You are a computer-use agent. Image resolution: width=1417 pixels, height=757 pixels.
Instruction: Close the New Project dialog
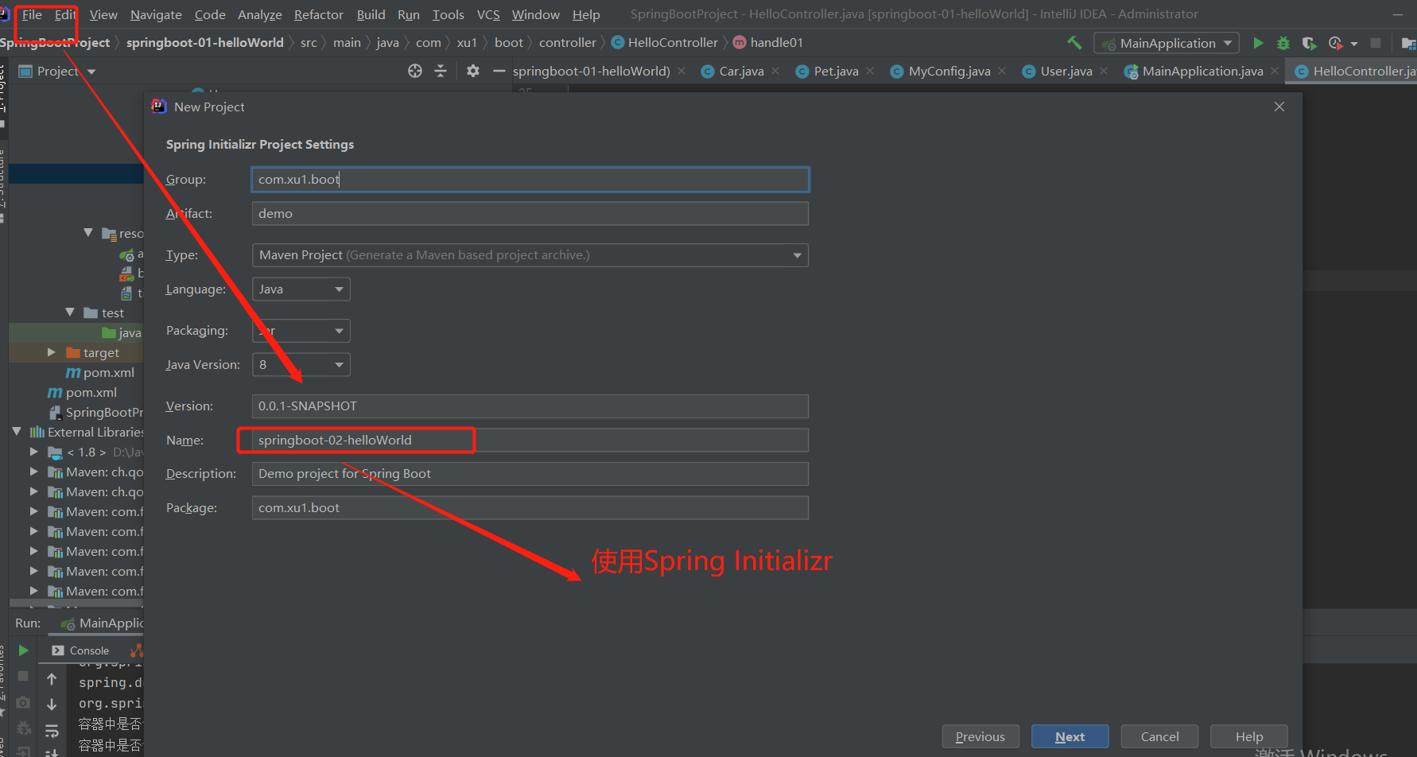(1279, 107)
